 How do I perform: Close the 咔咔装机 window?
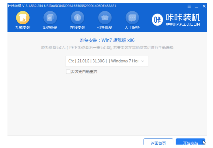(x=204, y=6)
